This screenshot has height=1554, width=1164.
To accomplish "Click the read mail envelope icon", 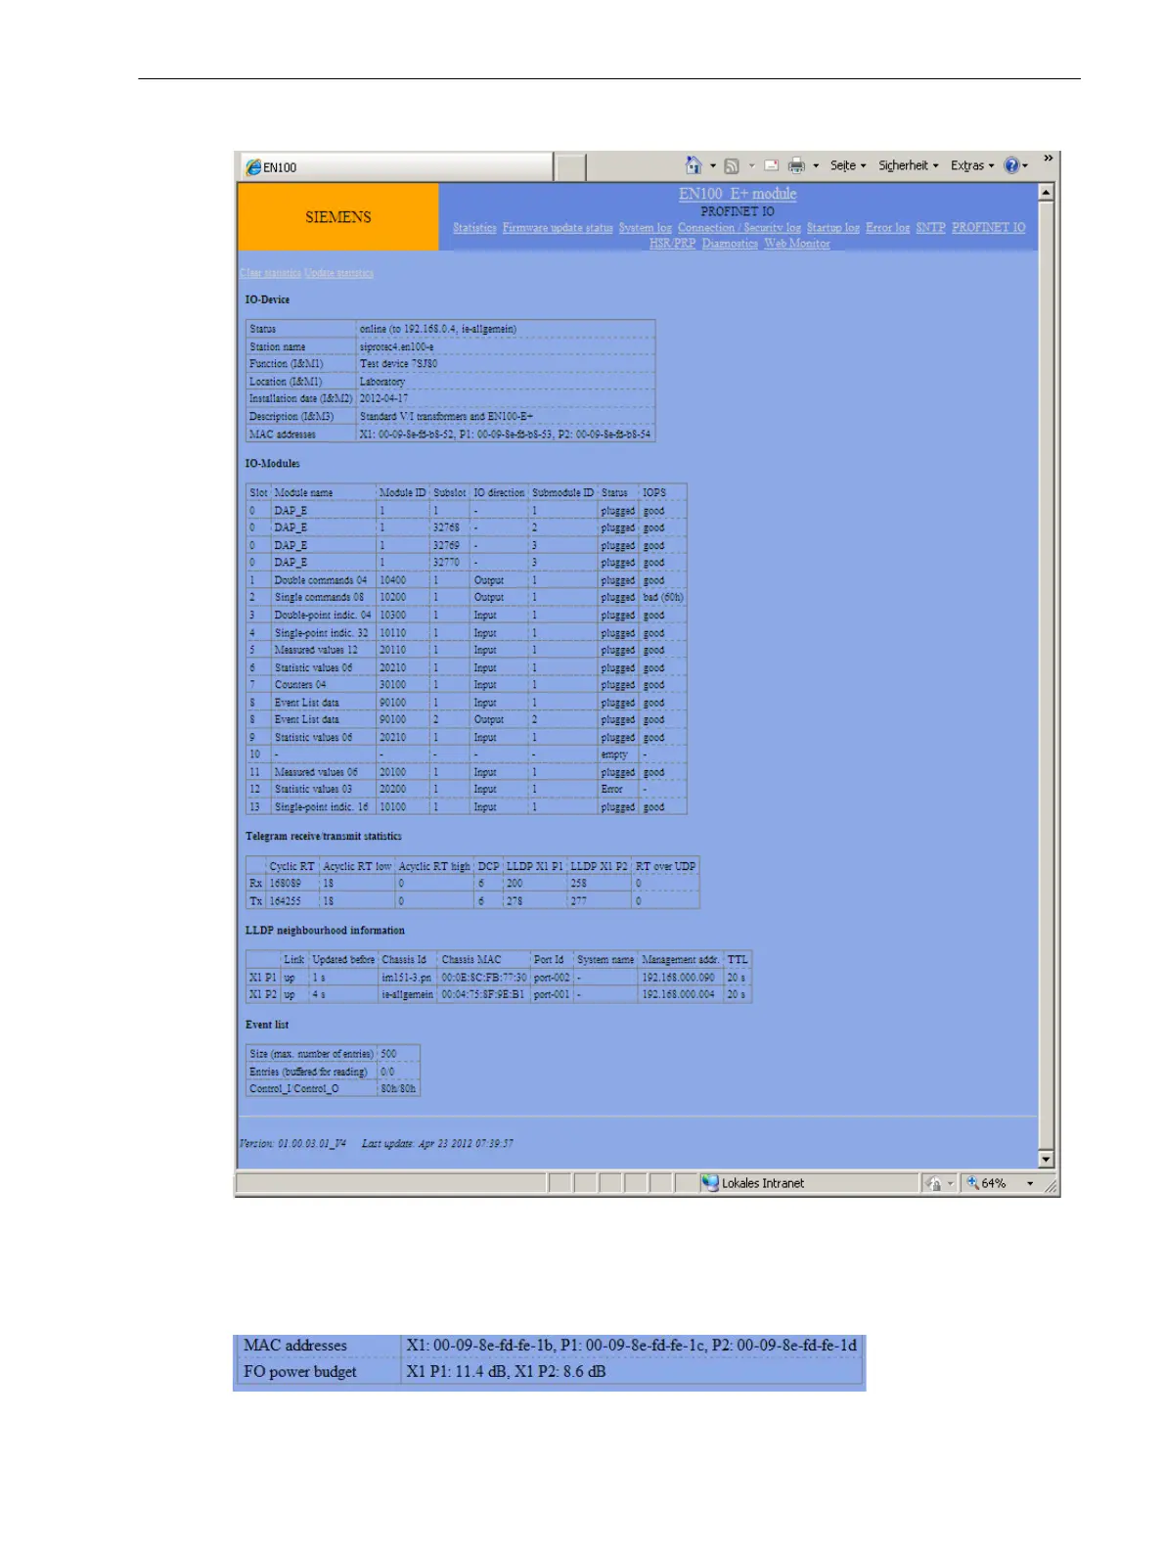I will click(771, 166).
